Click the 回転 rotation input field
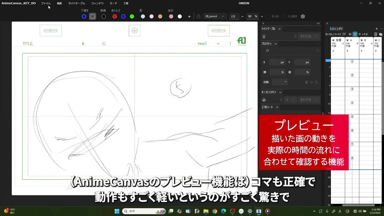This screenshot has width=384, height=216. click(x=280, y=82)
